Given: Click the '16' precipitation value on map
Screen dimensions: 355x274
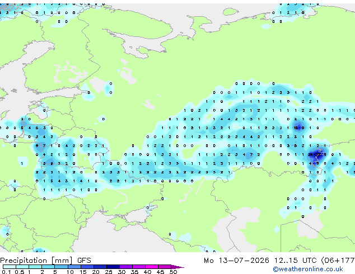Looking at the screenshot, I should pyautogui.click(x=296, y=127).
